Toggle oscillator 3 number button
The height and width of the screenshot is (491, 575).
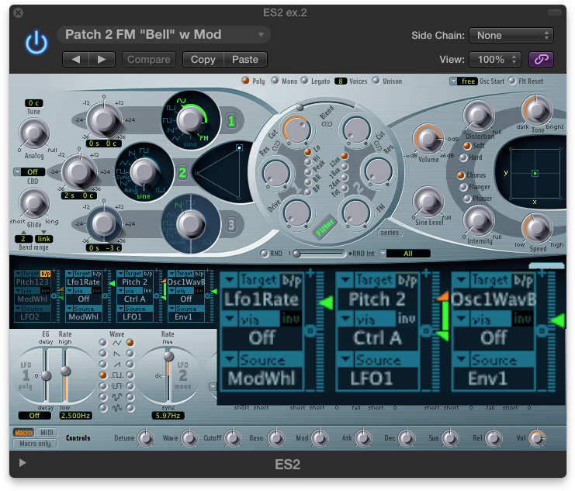point(230,226)
